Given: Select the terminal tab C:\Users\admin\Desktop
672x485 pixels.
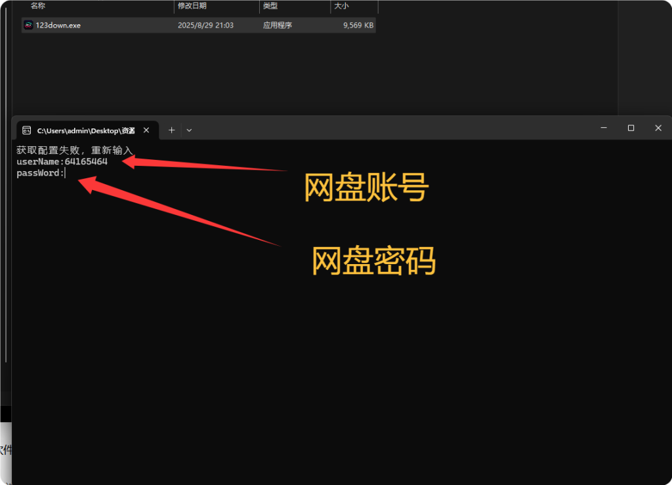Looking at the screenshot, I should (87, 130).
